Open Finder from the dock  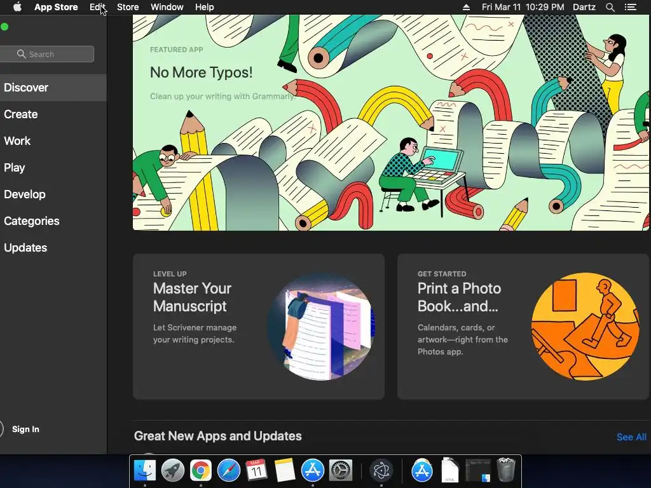(145, 471)
